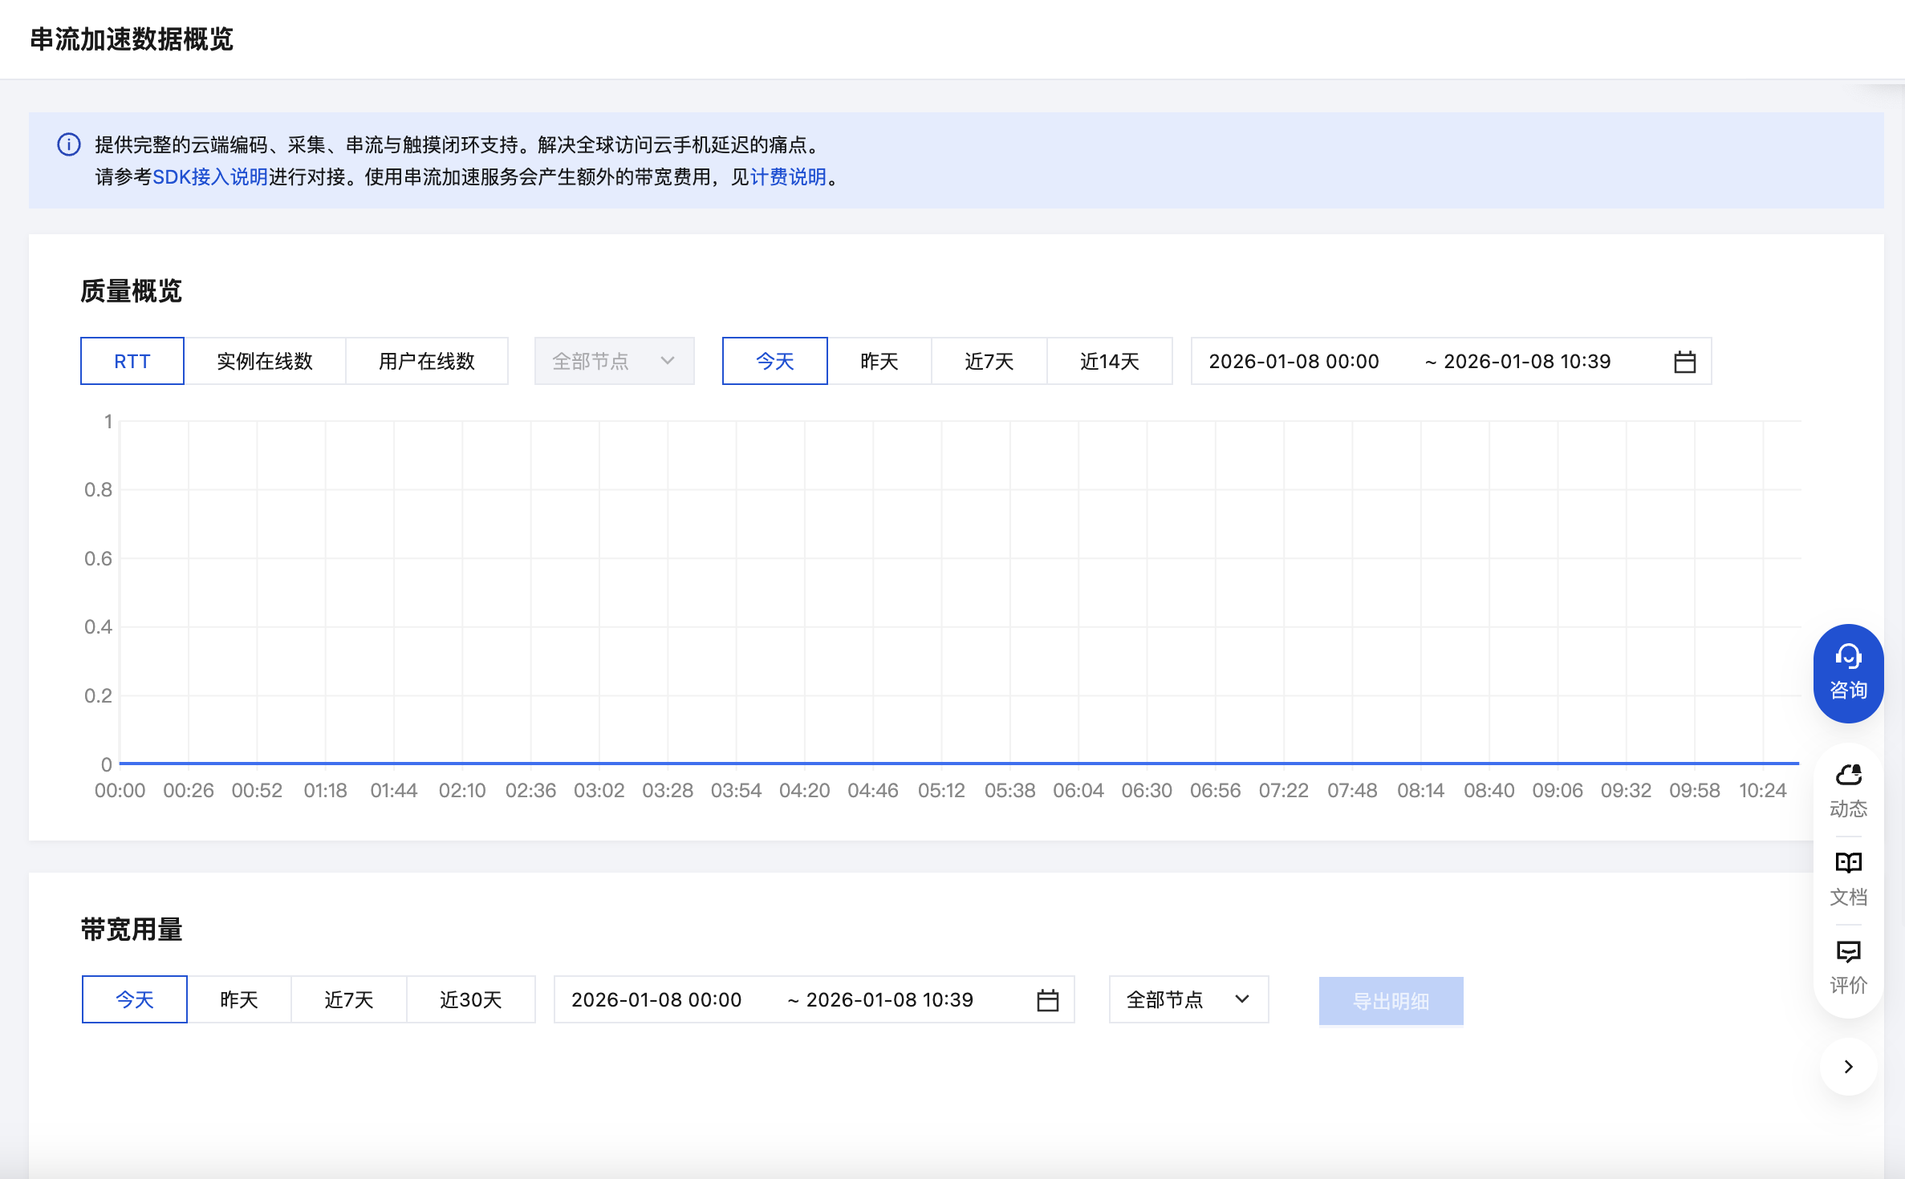Open calendar icon in 质量概览 date range
This screenshot has width=1905, height=1179.
(x=1684, y=362)
